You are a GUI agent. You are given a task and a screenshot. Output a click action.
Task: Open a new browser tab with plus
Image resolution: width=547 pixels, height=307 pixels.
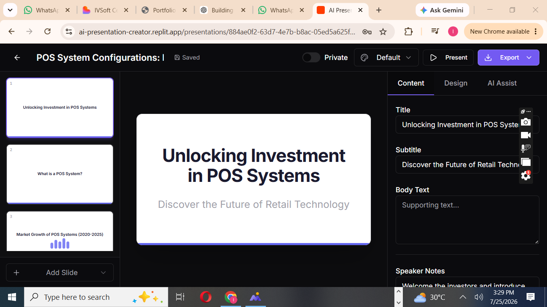pyautogui.click(x=379, y=10)
